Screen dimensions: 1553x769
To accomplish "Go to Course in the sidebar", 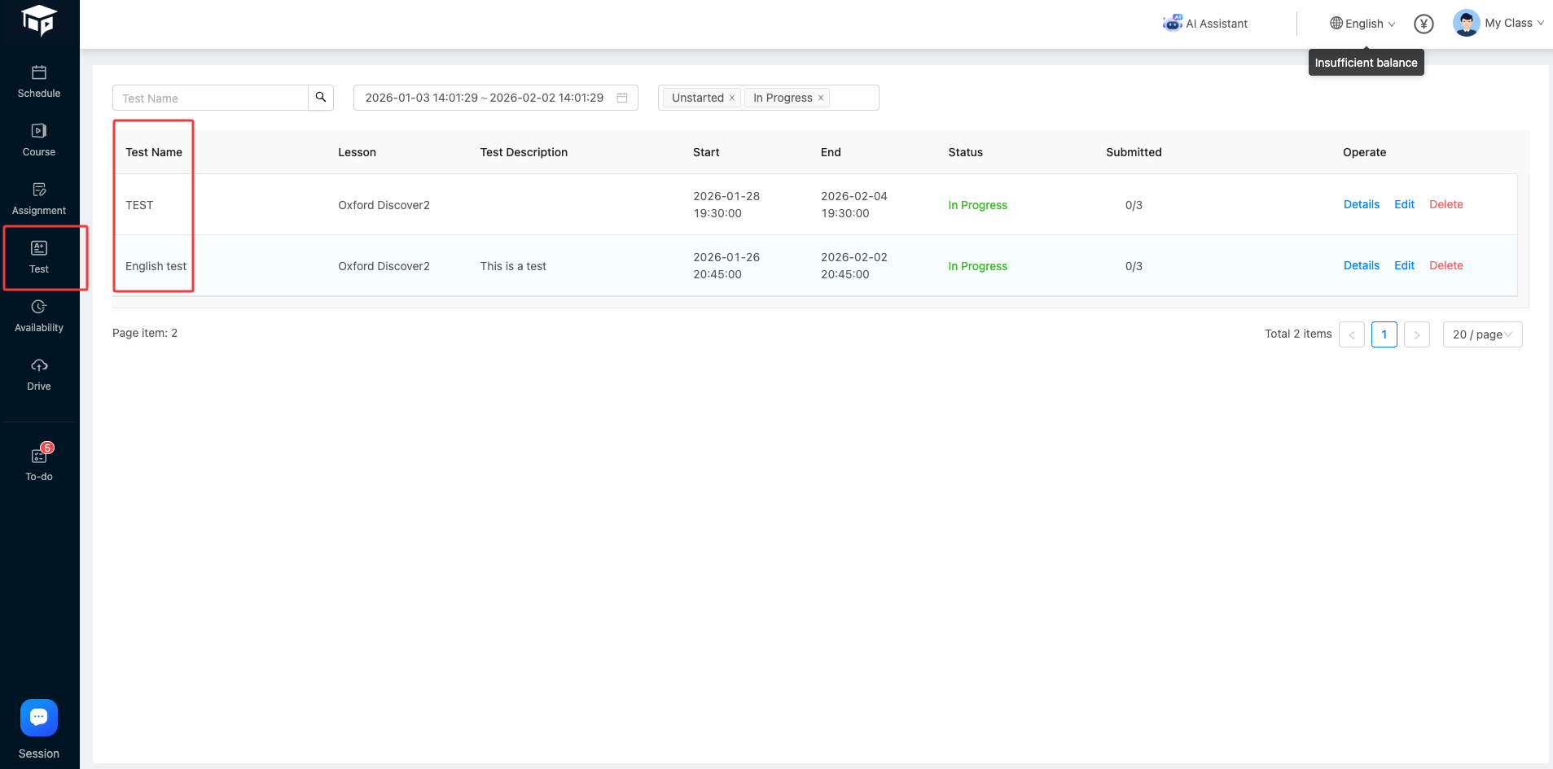I will point(39,140).
